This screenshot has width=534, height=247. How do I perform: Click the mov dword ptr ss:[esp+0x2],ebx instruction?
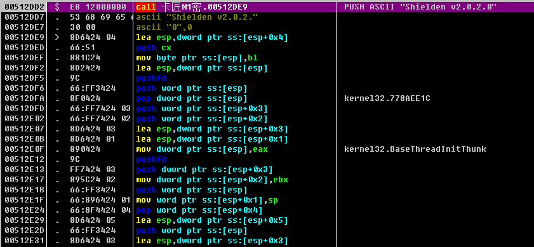coord(212,179)
